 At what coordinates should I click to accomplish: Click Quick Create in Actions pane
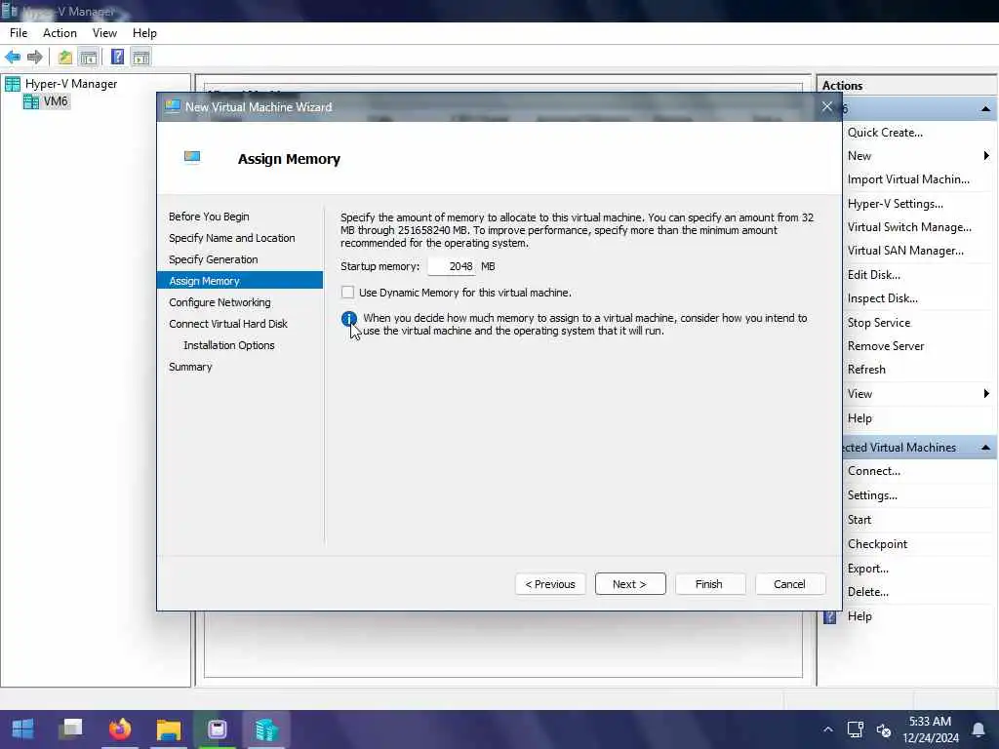pos(885,133)
